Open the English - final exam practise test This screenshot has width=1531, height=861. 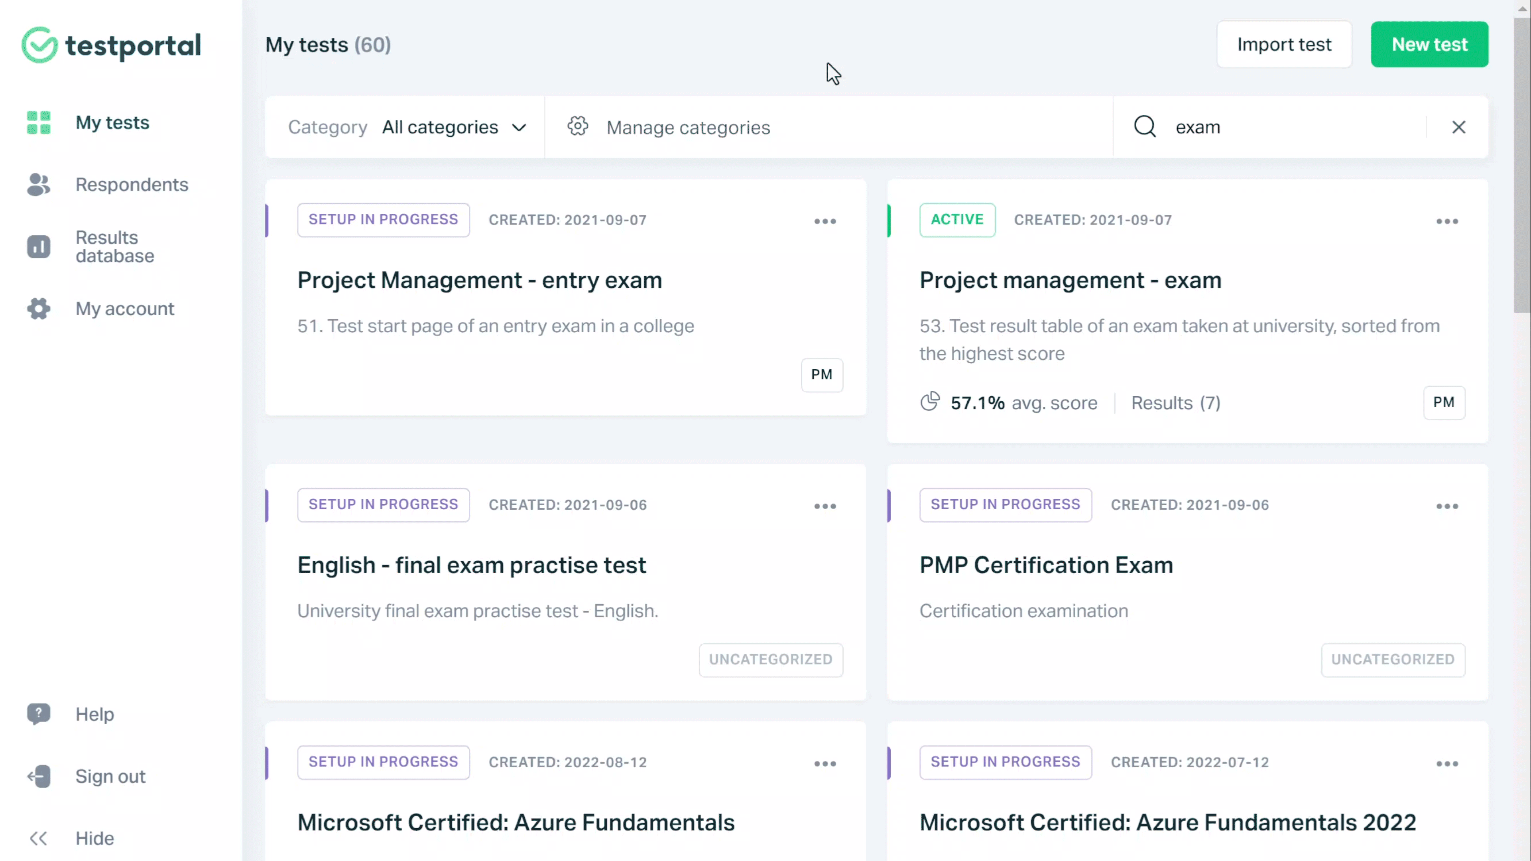[471, 565]
